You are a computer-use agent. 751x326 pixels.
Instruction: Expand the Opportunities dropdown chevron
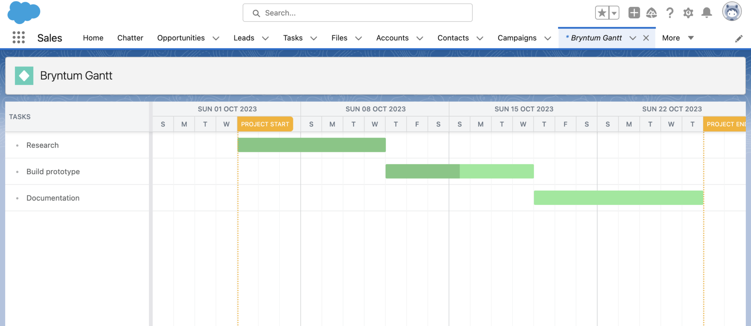[216, 38]
